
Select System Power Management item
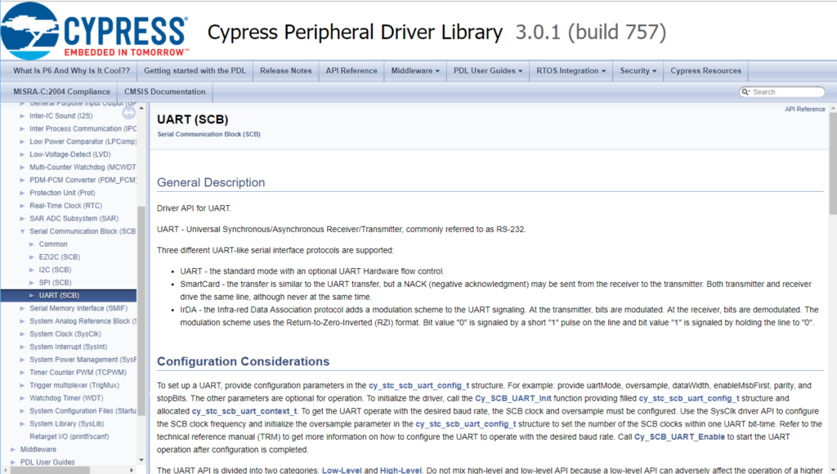(83, 360)
